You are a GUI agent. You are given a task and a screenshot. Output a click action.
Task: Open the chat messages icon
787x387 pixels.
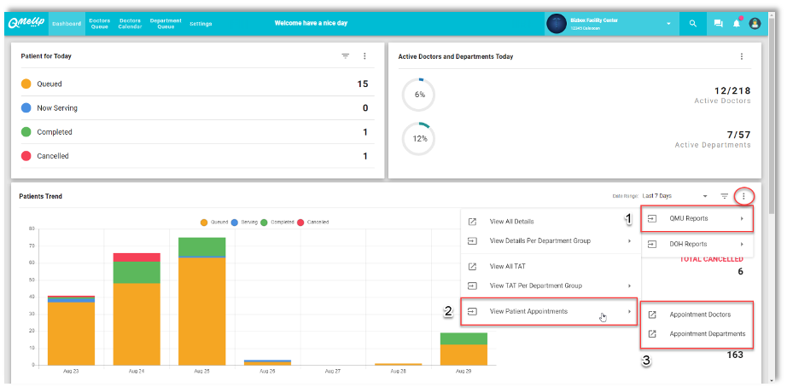pyautogui.click(x=718, y=24)
